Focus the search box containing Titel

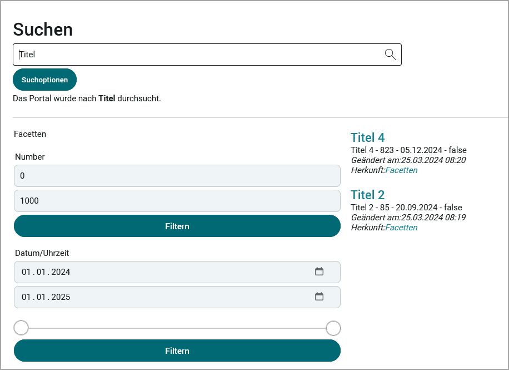(194, 55)
